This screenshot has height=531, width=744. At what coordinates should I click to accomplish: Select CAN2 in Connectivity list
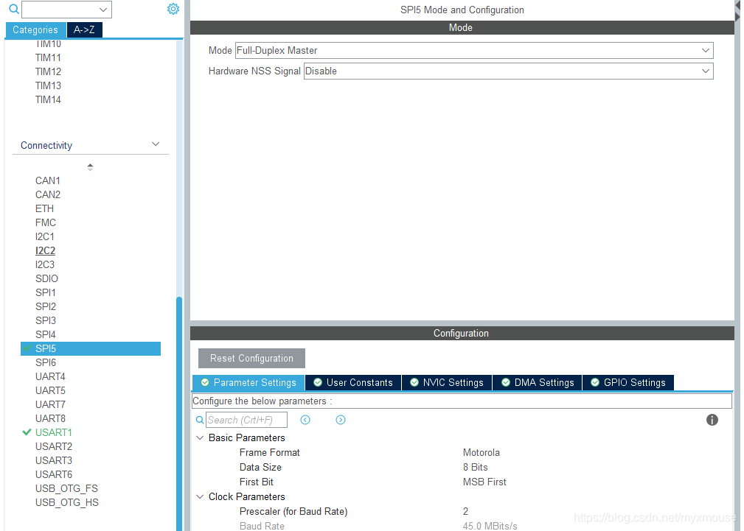(47, 194)
